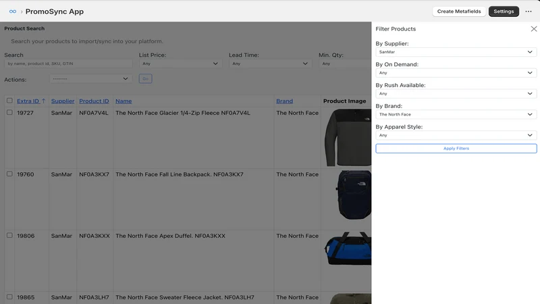Screen dimensions: 540x304
Task: Open the List Price dropdown
Action: pyautogui.click(x=180, y=64)
